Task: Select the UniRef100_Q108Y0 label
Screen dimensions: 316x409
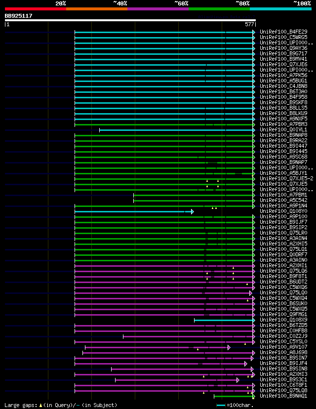Action: click(x=283, y=211)
